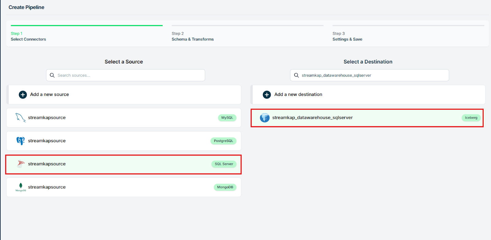Click the Select a Destination heading
491x240 pixels.
tap(368, 62)
